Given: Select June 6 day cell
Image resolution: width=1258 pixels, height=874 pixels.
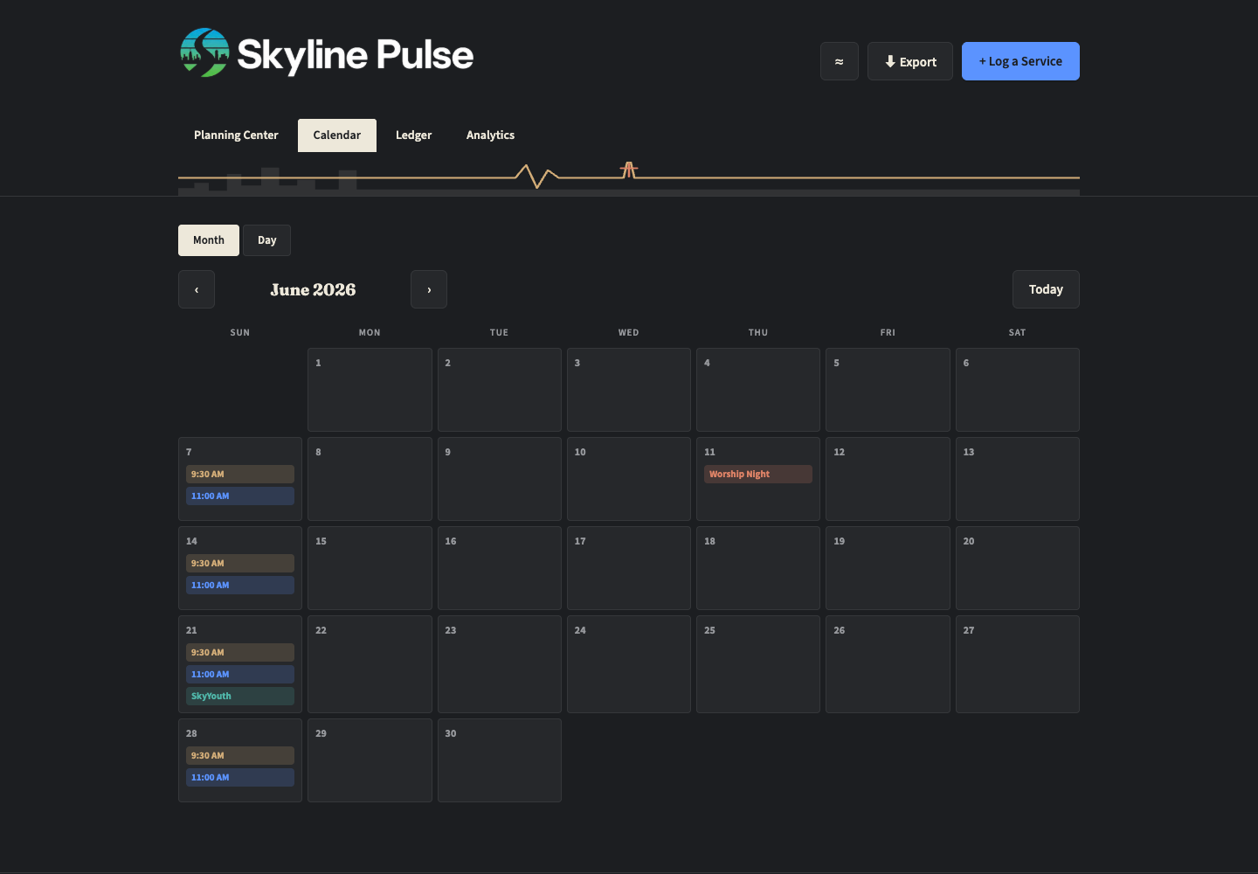Looking at the screenshot, I should [1018, 390].
